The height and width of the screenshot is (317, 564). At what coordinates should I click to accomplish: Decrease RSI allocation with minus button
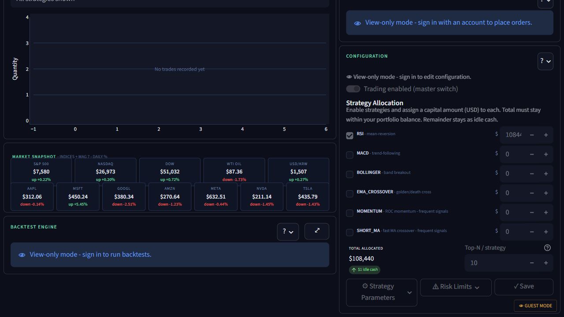click(532, 135)
